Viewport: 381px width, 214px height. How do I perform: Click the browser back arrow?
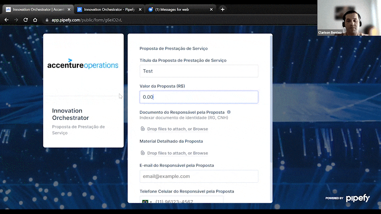pos(7,20)
